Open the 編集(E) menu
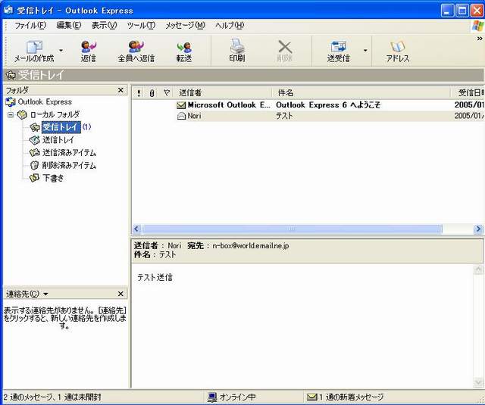 [69, 25]
